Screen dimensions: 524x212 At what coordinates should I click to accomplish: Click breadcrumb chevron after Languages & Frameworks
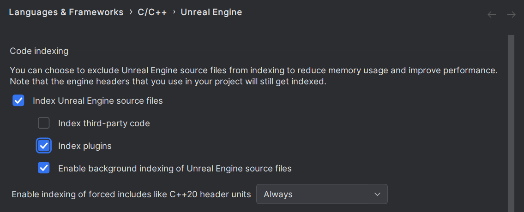tap(131, 12)
